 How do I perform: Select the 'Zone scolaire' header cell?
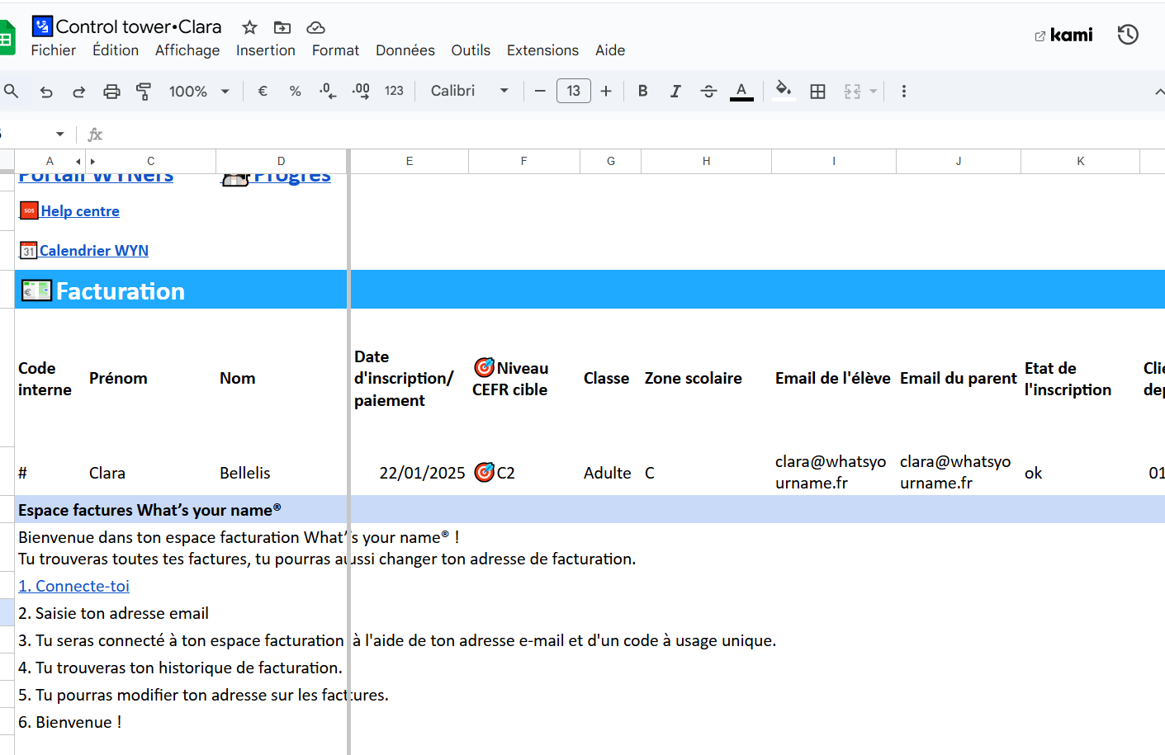click(x=707, y=379)
